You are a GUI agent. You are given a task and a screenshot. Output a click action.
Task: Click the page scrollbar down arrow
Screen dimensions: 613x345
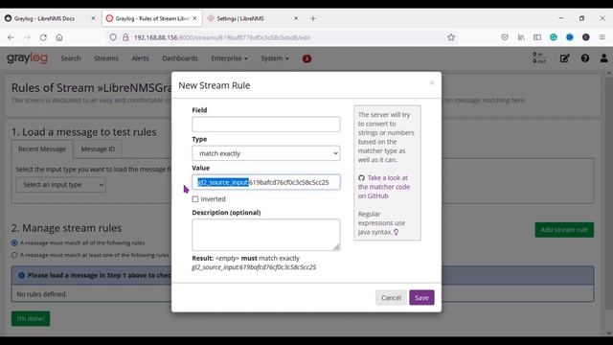(609, 333)
